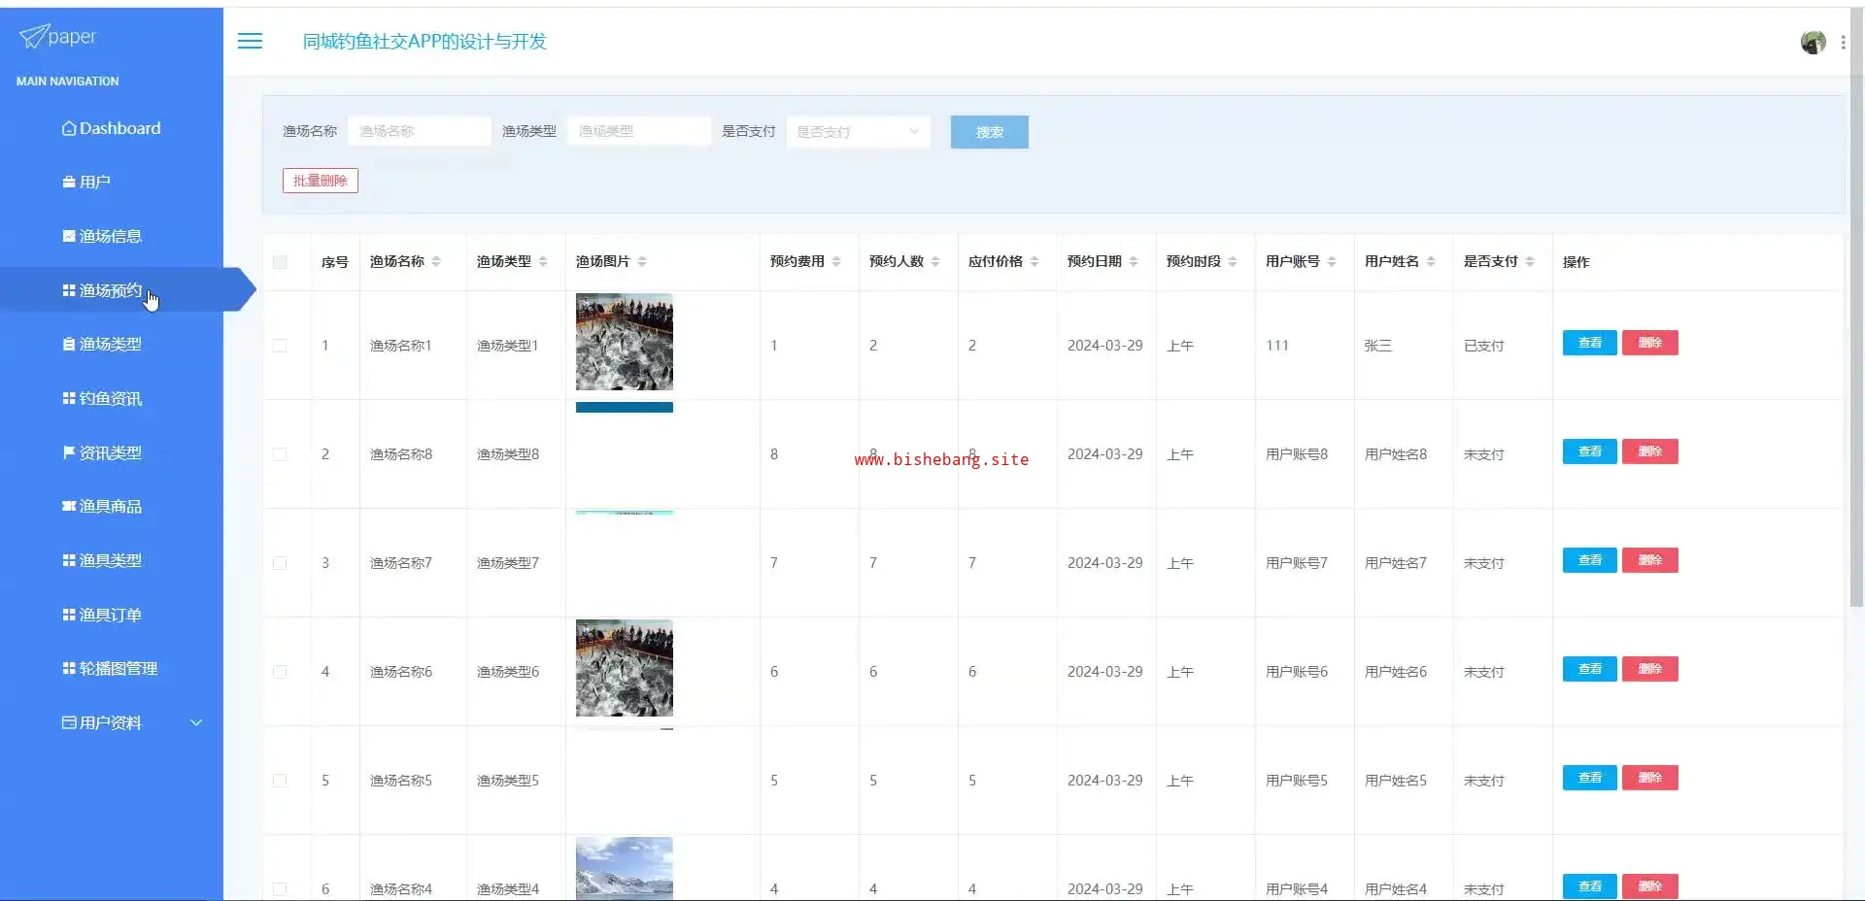Image resolution: width=1865 pixels, height=901 pixels.
Task: Click the 搜索 search button
Action: click(x=989, y=132)
